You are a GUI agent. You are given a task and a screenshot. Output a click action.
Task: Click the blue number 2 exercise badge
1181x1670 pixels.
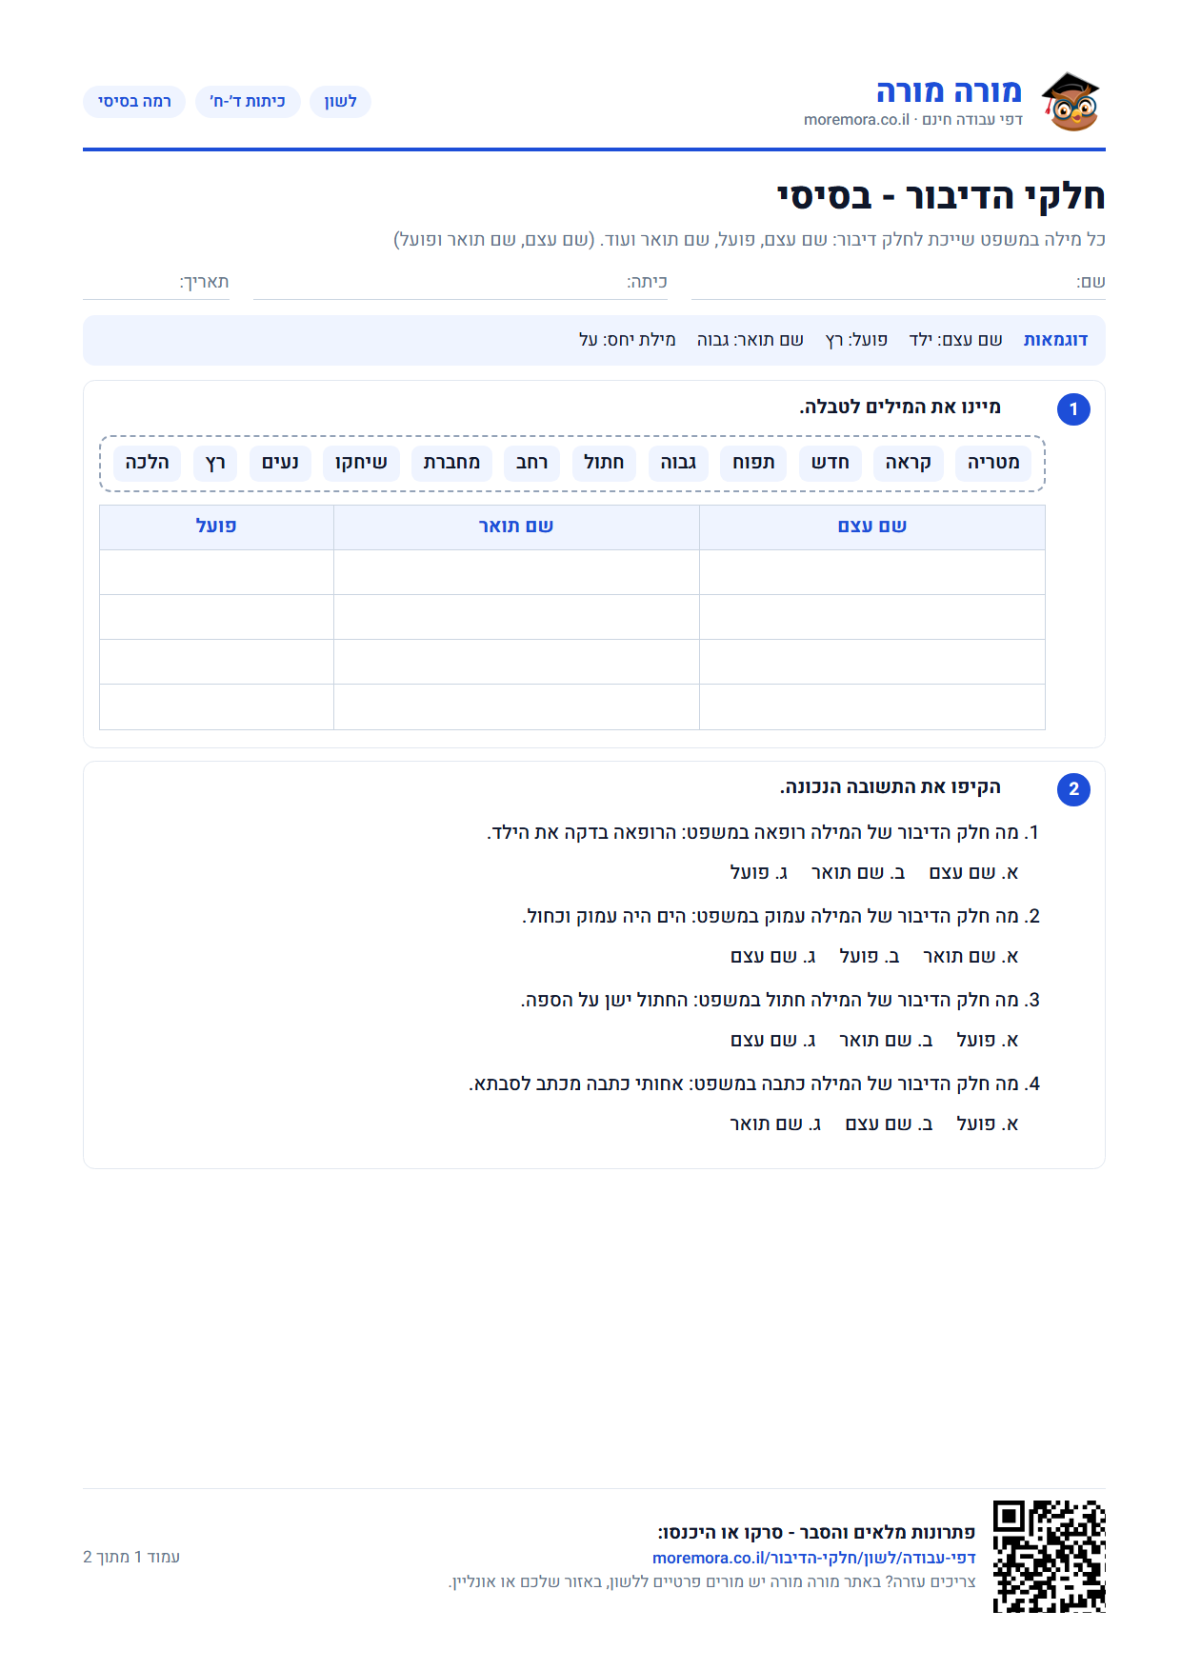pos(1073,789)
